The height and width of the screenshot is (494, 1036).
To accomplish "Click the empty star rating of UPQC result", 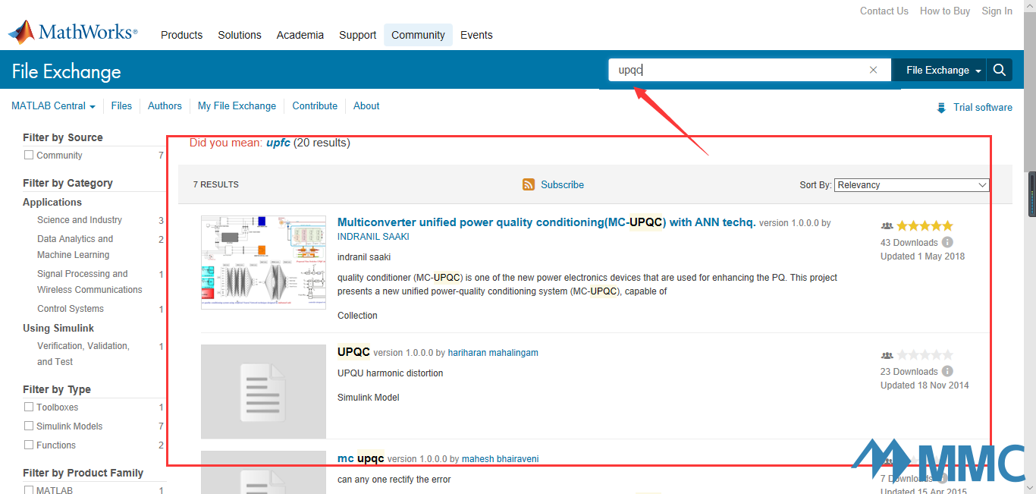I will (925, 355).
